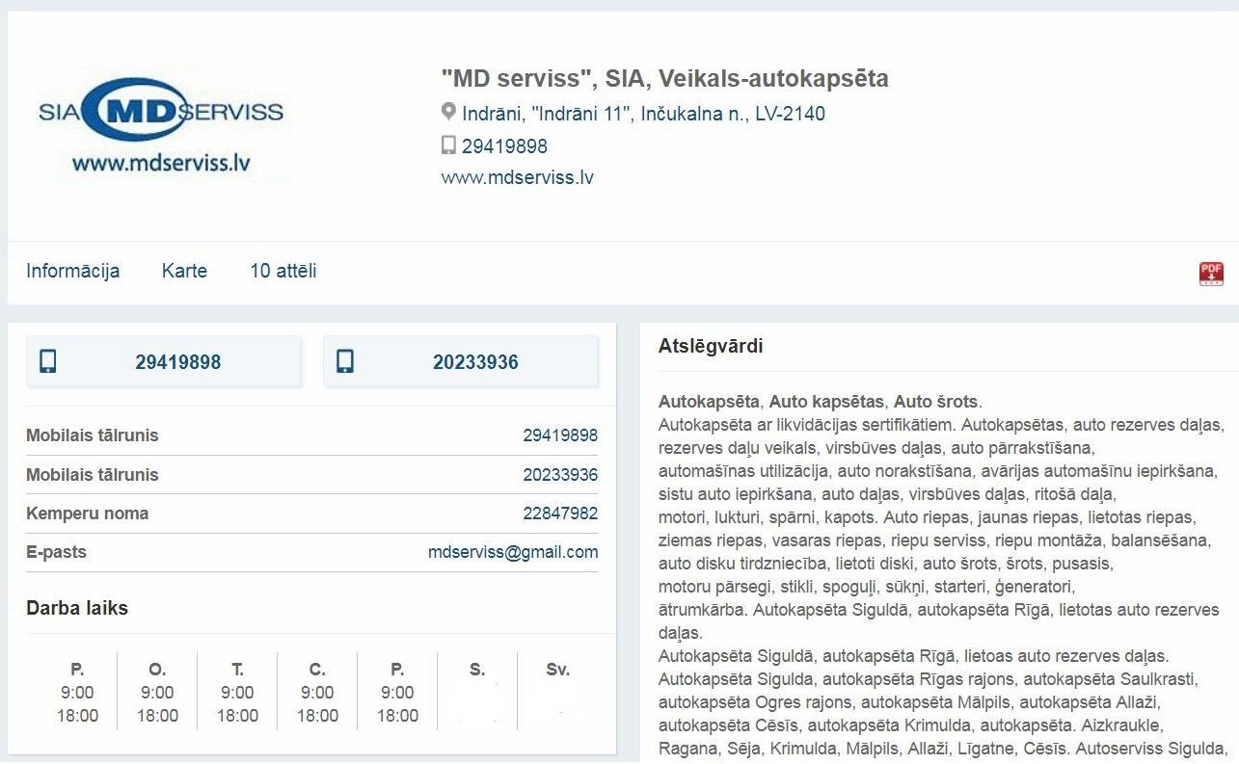Click header phone number 29419898
Image resolution: width=1239 pixels, height=764 pixels.
[504, 146]
